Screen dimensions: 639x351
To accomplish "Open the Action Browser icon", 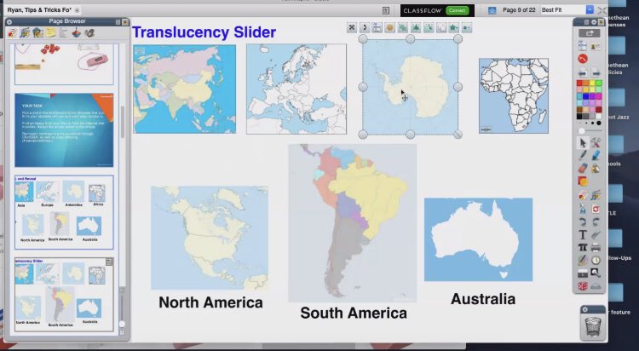I will (x=76, y=32).
